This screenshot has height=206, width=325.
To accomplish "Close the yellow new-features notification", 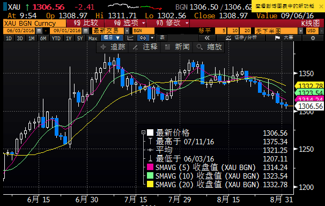I will (321, 6).
